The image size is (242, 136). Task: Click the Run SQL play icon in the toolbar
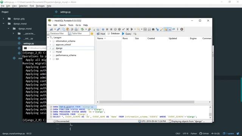[x=132, y=29]
